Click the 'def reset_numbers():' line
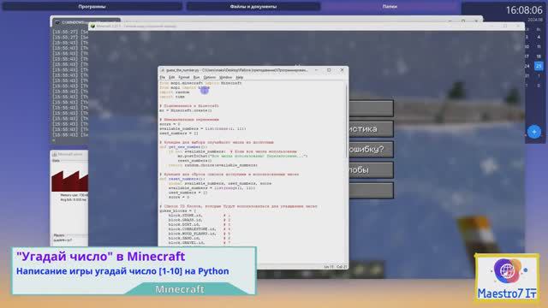The width and height of the screenshot is (548, 308). coord(182,179)
